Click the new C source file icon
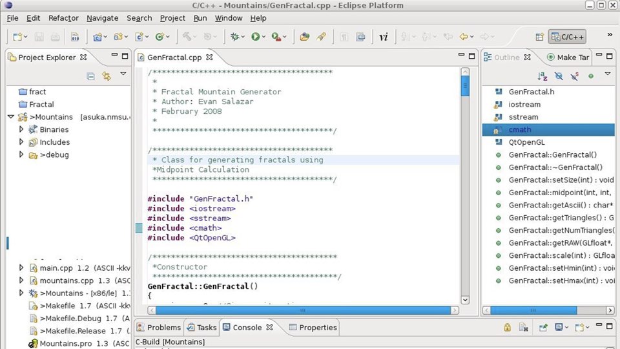620x349 pixels. point(139,37)
